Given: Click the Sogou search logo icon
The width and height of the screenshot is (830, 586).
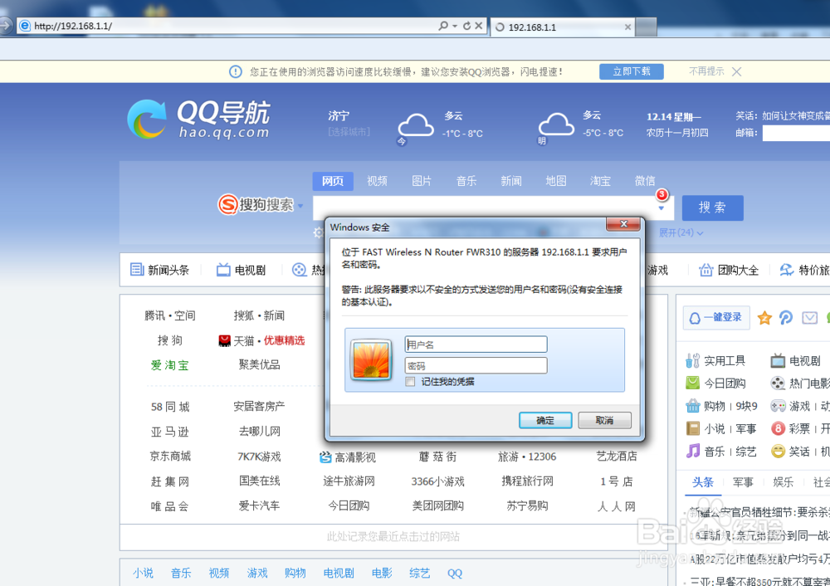Looking at the screenshot, I should 227,204.
